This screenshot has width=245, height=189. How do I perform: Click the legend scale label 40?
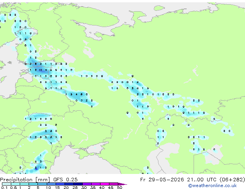102,187
